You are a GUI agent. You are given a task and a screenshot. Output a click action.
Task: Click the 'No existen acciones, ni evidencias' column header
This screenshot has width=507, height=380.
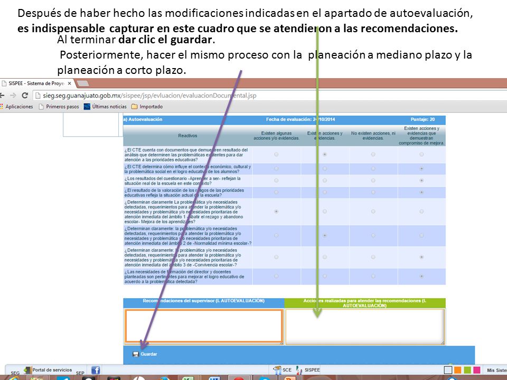coord(373,136)
